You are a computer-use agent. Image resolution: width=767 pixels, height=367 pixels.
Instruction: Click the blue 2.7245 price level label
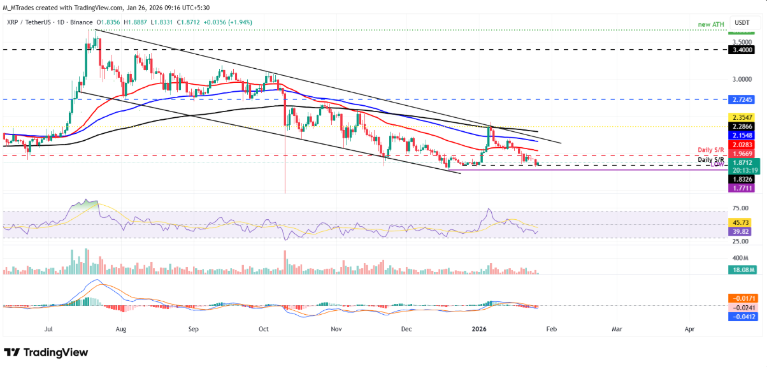[x=741, y=99]
